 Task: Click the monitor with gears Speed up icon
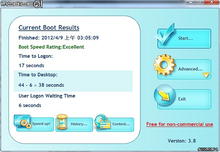pyautogui.click(x=23, y=122)
